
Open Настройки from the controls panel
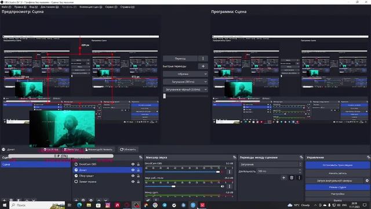click(x=337, y=194)
